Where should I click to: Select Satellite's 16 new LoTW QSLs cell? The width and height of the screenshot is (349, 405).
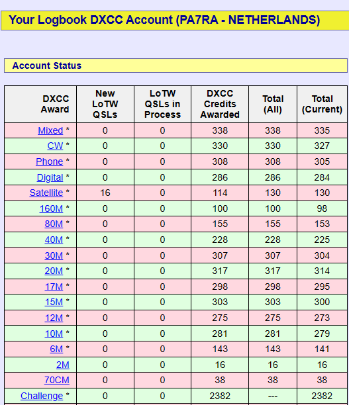coord(105,193)
